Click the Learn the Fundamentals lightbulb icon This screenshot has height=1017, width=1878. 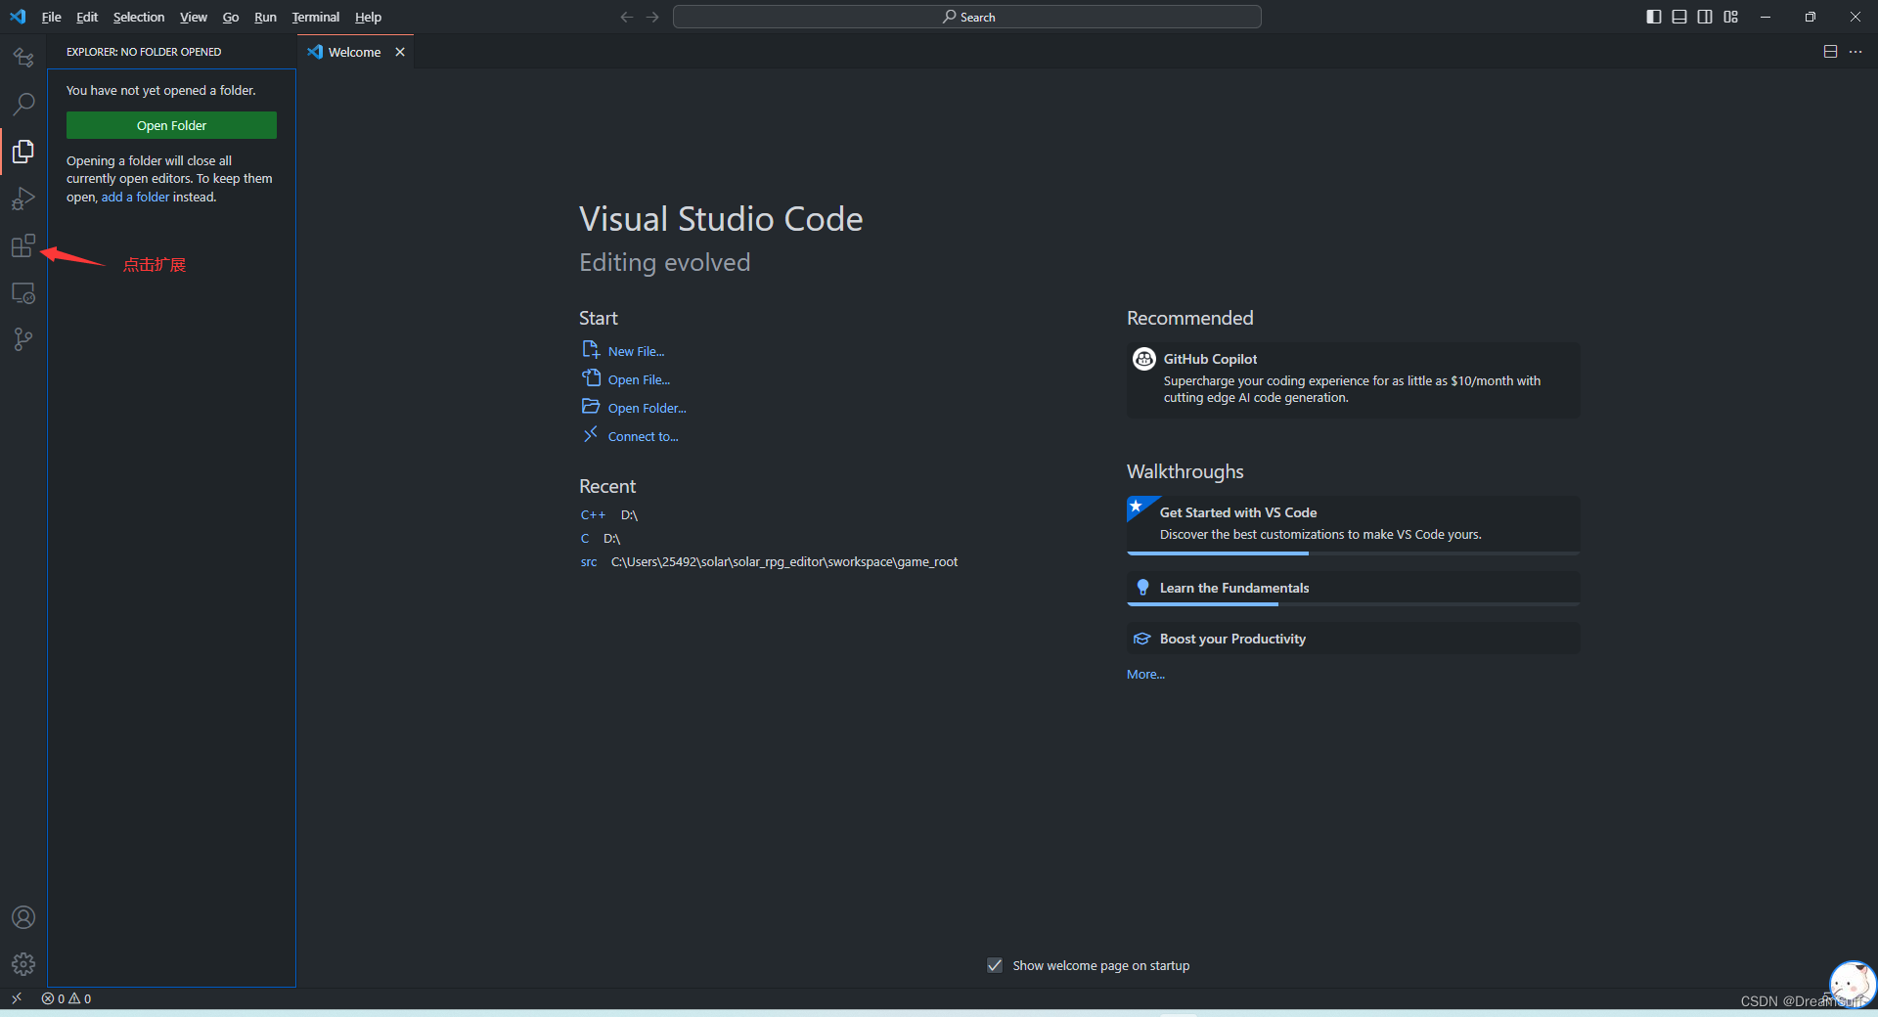pos(1142,587)
